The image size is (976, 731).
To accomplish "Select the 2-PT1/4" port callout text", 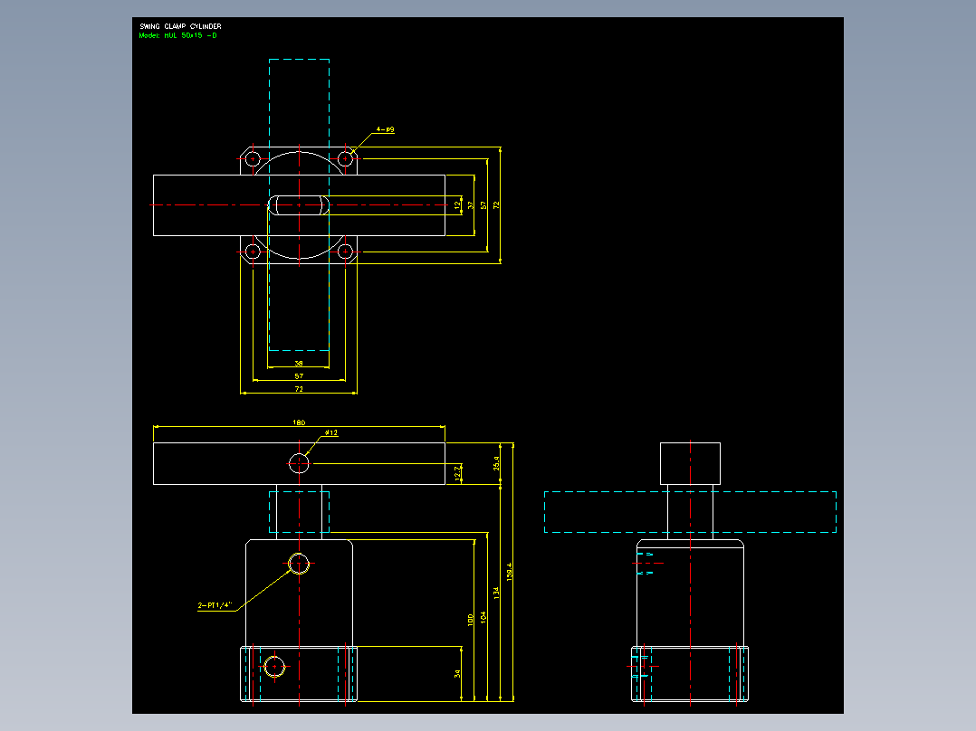I will coord(215,604).
